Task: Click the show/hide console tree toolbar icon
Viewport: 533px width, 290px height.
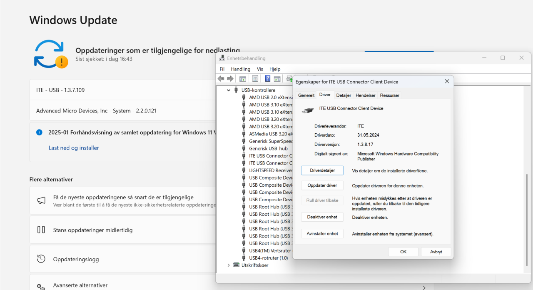Action: pyautogui.click(x=243, y=79)
